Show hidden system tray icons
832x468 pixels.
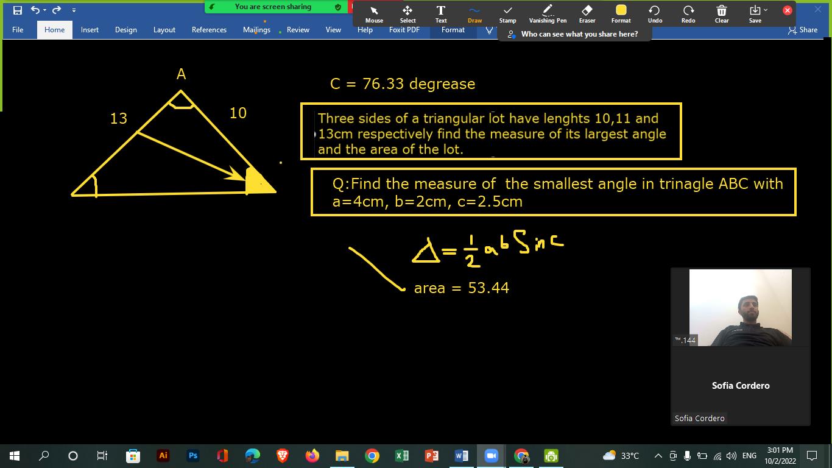click(658, 456)
